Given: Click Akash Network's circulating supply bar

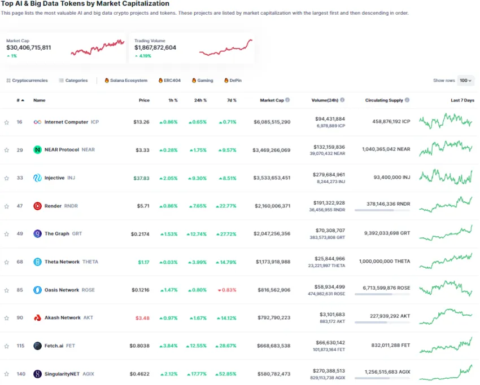Looking at the screenshot, I should coord(382,322).
